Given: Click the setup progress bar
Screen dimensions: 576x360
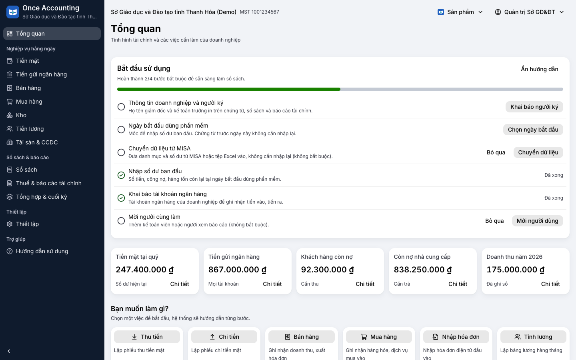Looking at the screenshot, I should [x=340, y=89].
